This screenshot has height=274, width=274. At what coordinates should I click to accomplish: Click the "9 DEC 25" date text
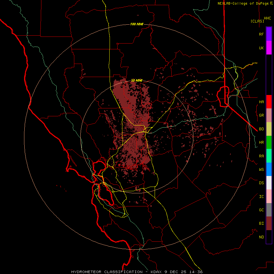point(176,272)
